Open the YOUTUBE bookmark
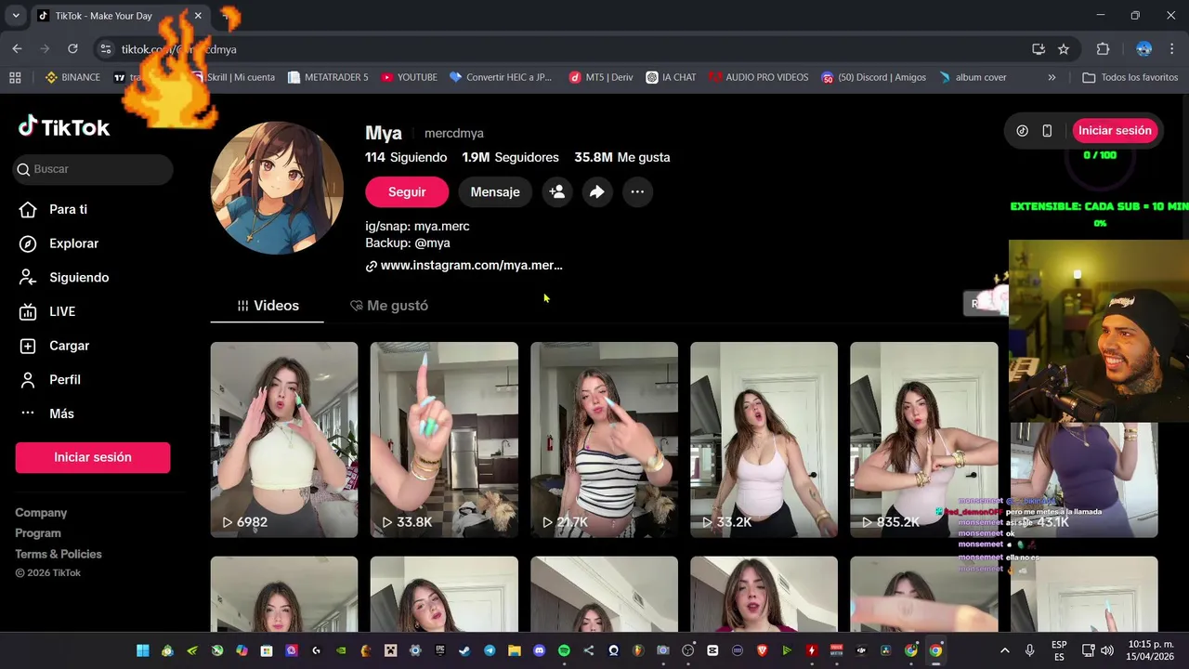Viewport: 1189px width, 669px height. tap(409, 77)
